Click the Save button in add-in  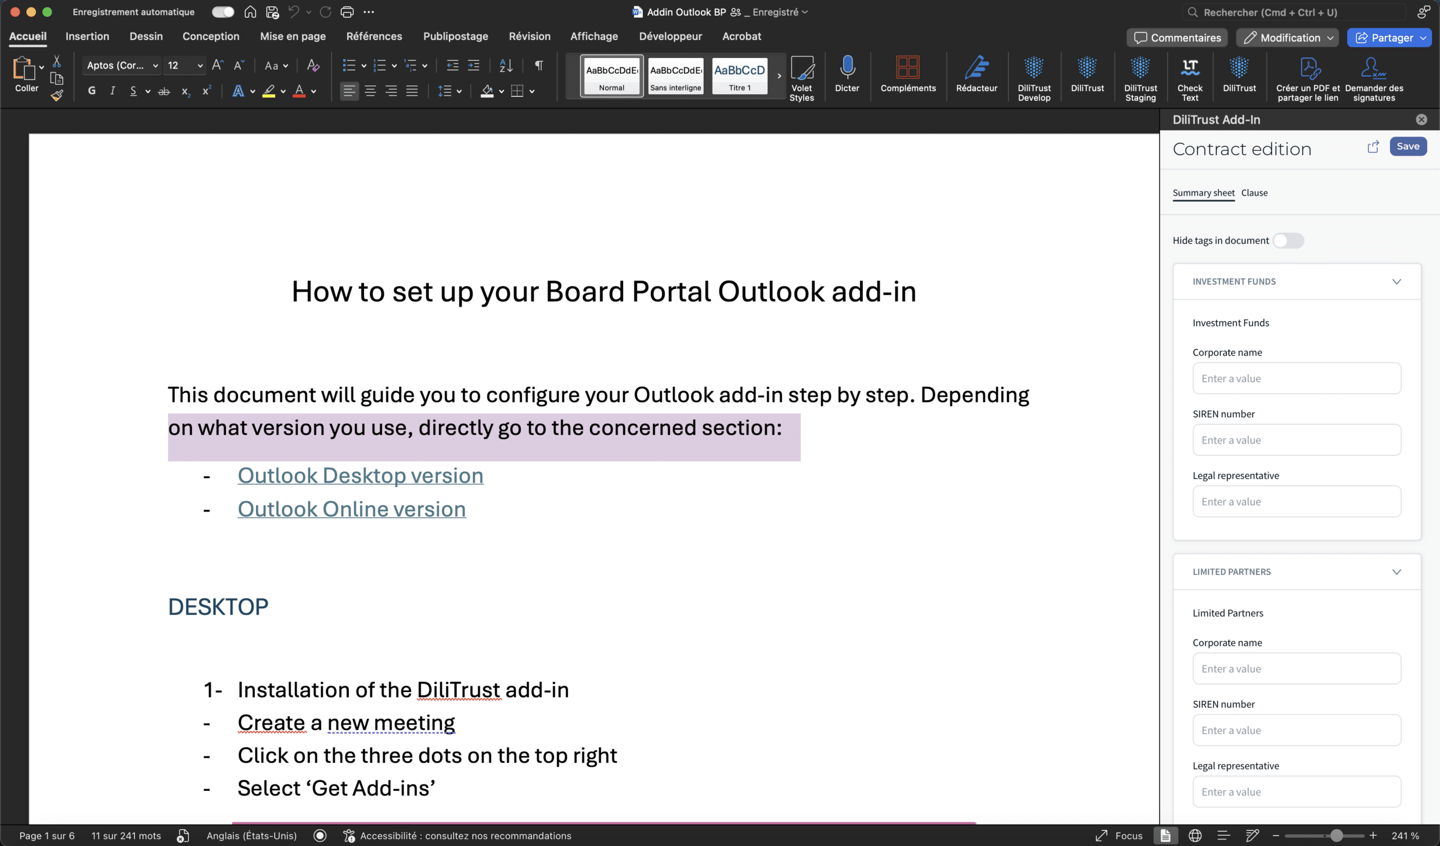pyautogui.click(x=1407, y=146)
